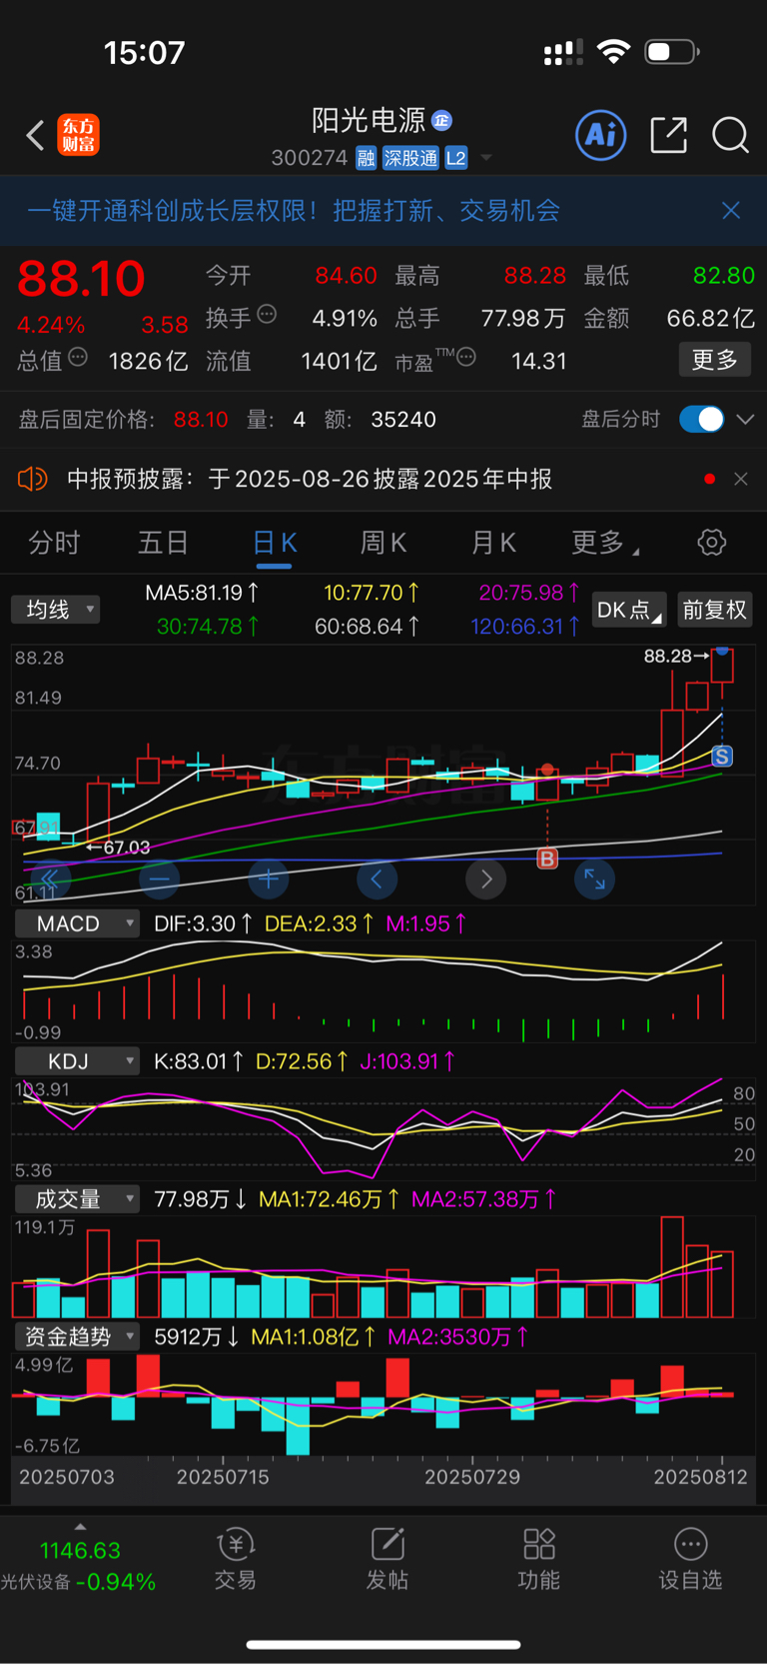
Task: Open the 科创成长层权限 banner link
Action: click(293, 210)
